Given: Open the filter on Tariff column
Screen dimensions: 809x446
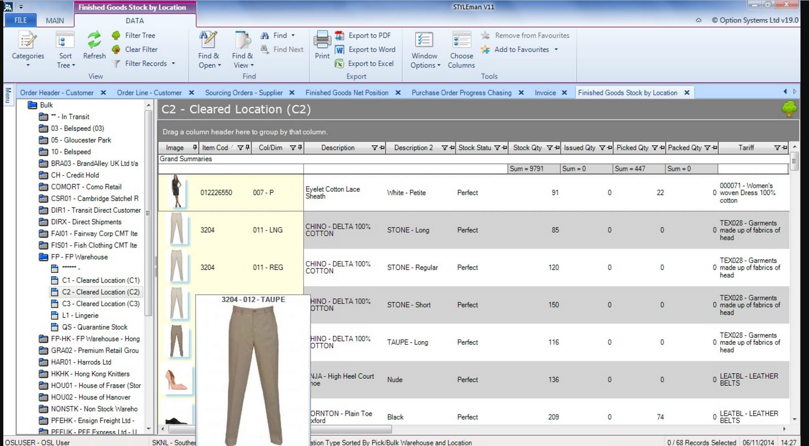Looking at the screenshot, I should tap(777, 148).
